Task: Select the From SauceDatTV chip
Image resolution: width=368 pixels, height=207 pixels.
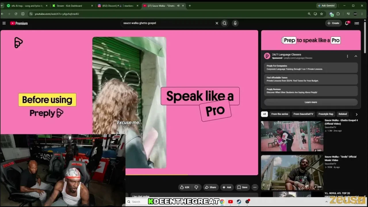Action: point(303,114)
